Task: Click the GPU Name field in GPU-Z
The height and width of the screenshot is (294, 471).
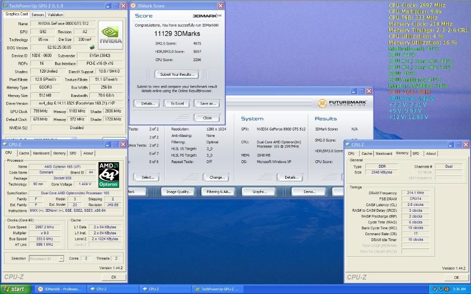Action: click(x=63, y=23)
